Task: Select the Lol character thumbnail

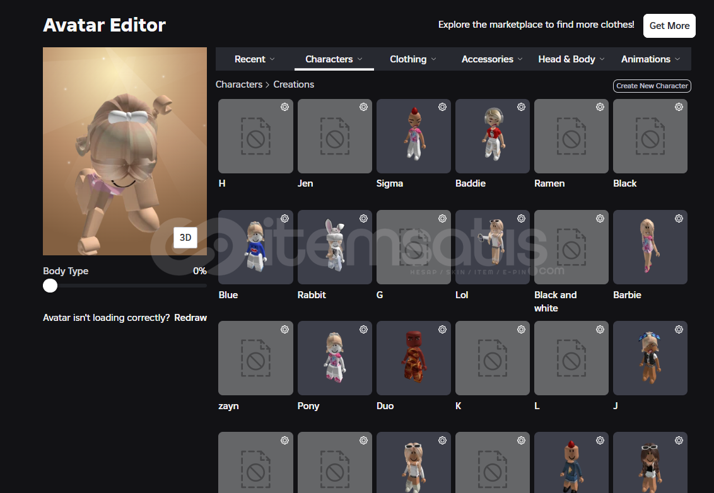Action: coord(492,247)
